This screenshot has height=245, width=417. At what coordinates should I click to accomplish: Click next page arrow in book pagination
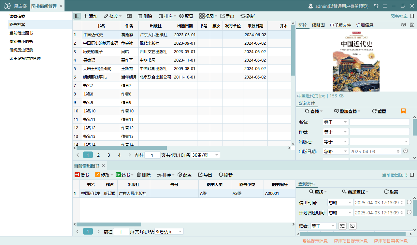tap(130, 155)
